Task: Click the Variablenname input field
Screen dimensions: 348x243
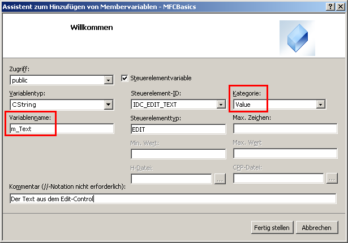Action: (x=62, y=129)
